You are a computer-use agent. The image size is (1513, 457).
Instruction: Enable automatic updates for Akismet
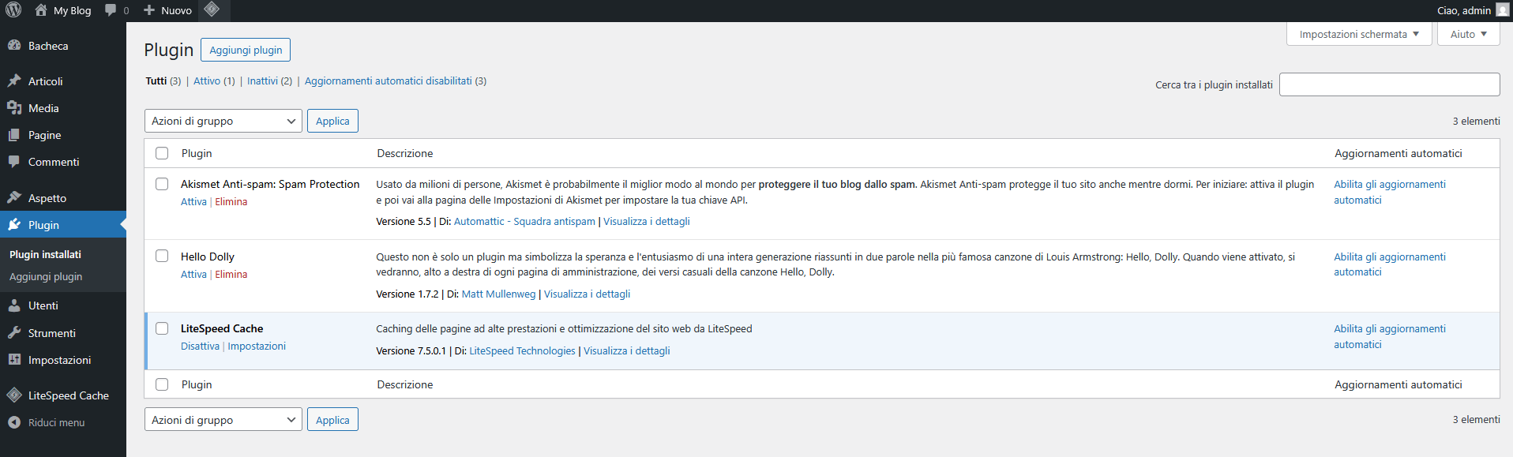pos(1390,192)
